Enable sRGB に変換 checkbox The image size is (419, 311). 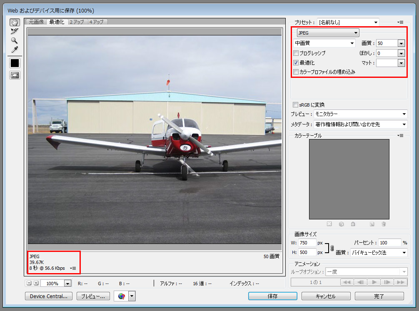click(296, 104)
